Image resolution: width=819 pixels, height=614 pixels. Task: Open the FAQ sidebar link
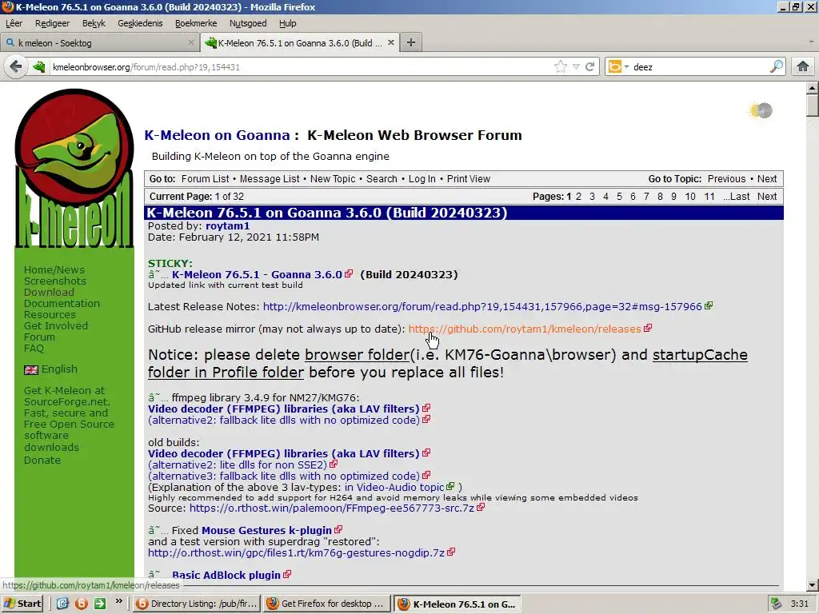34,349
